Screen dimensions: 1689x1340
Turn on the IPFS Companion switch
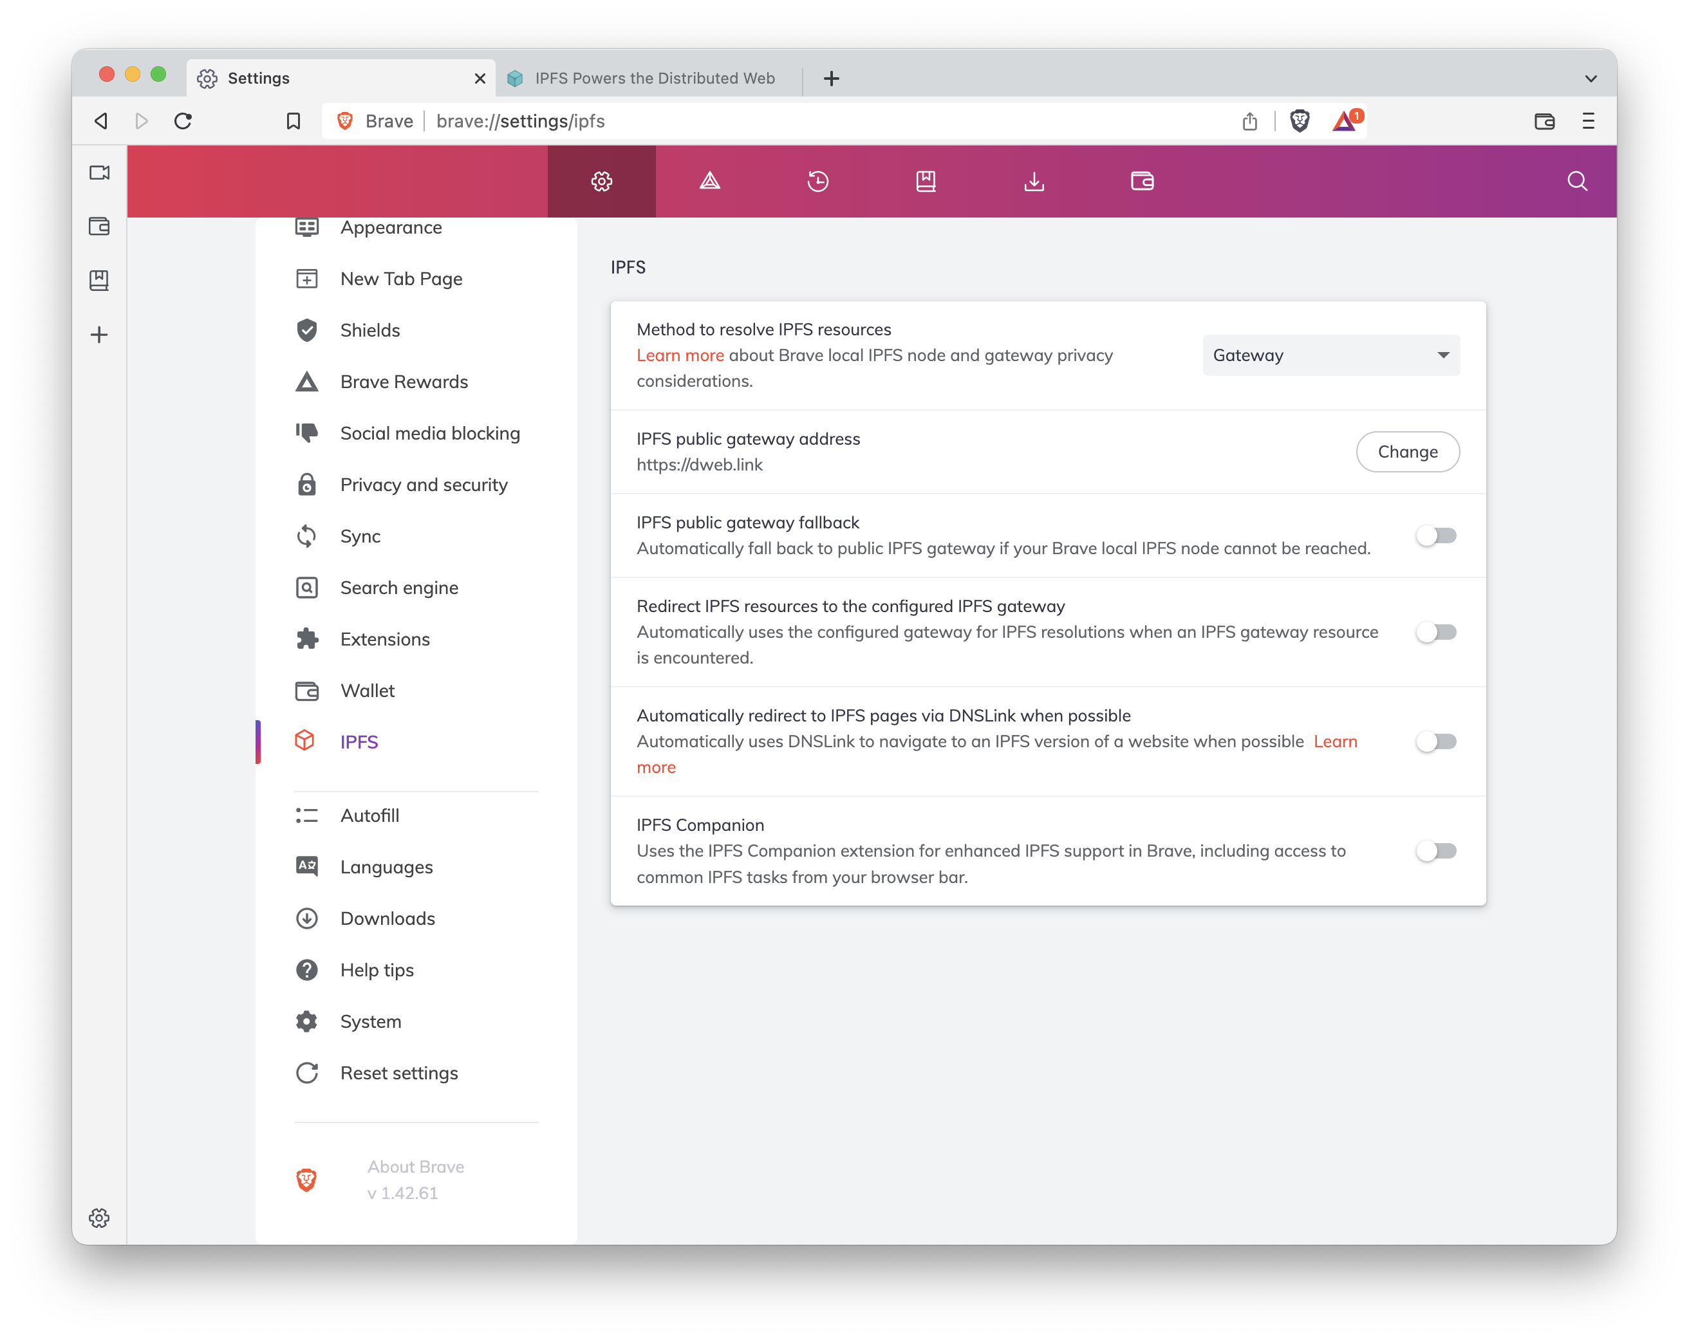pyautogui.click(x=1436, y=850)
